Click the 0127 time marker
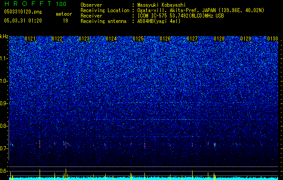This screenshot has height=180, width=283. coord(192,39)
